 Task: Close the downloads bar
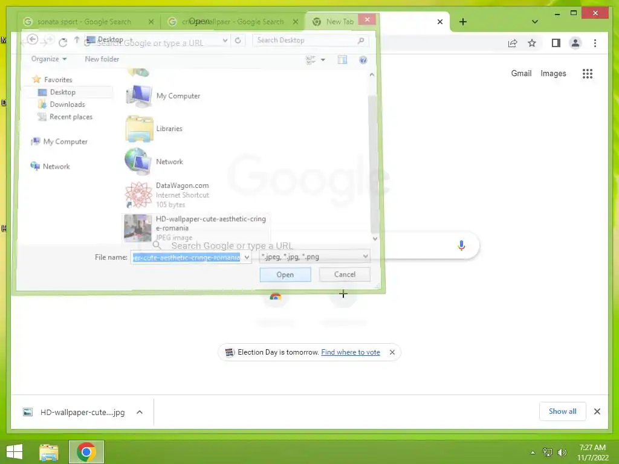(x=597, y=411)
